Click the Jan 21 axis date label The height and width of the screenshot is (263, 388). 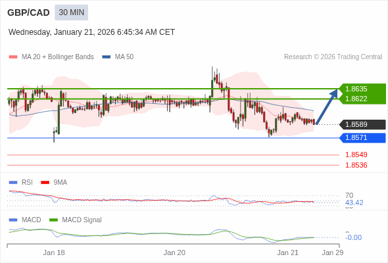(x=287, y=252)
